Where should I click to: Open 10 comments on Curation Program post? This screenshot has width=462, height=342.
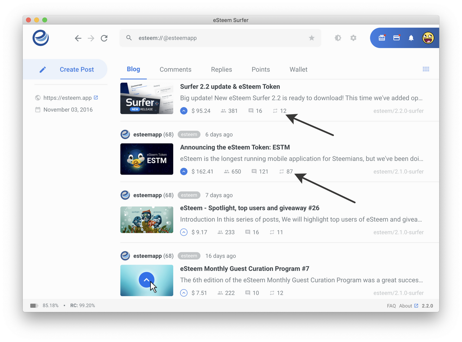252,293
